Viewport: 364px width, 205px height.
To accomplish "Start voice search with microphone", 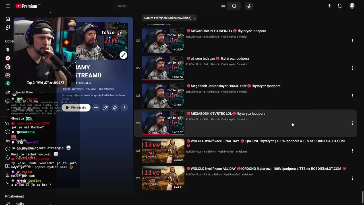I will (x=249, y=6).
